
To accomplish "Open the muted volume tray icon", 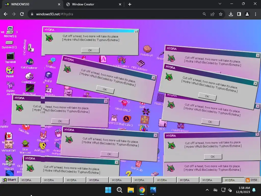I will tap(230, 190).
